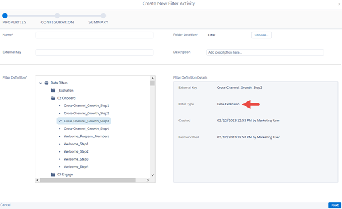
Task: Click the Created date value
Action: coord(248,120)
